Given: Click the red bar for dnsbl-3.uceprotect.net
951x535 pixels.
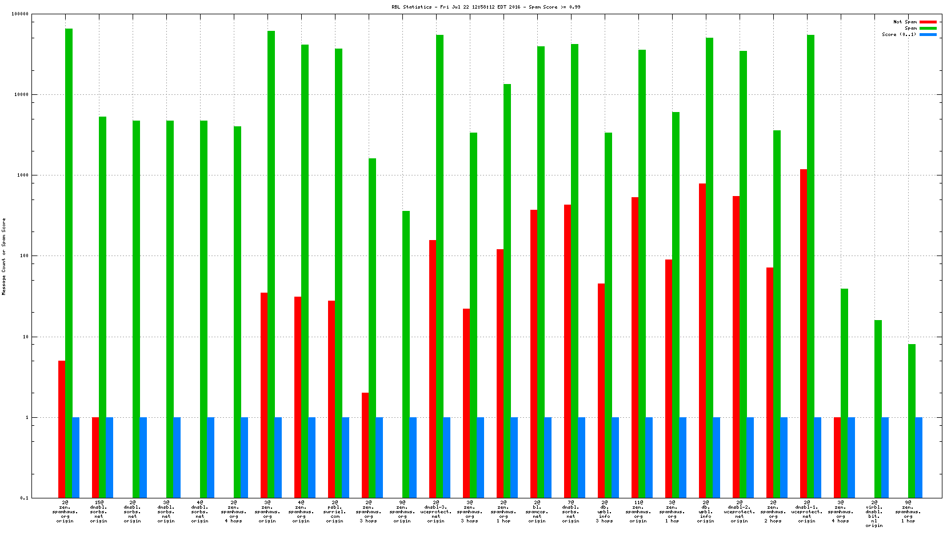Looking at the screenshot, I should pyautogui.click(x=433, y=369).
